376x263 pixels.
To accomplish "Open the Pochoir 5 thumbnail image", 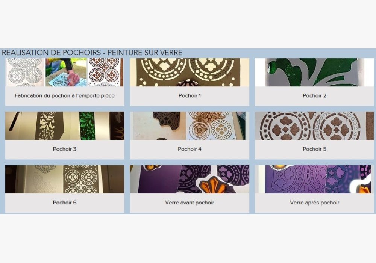I will [x=314, y=126].
